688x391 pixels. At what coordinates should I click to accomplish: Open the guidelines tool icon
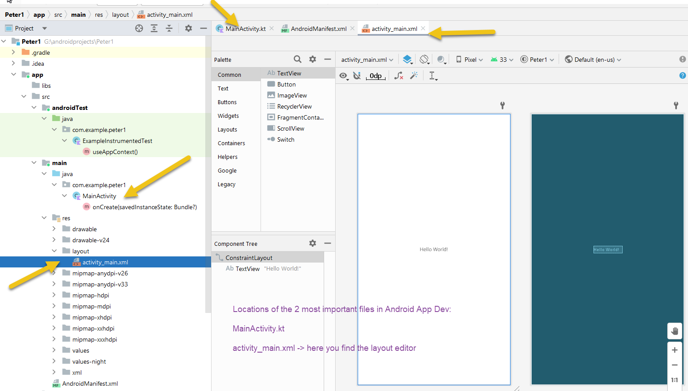[x=433, y=76]
